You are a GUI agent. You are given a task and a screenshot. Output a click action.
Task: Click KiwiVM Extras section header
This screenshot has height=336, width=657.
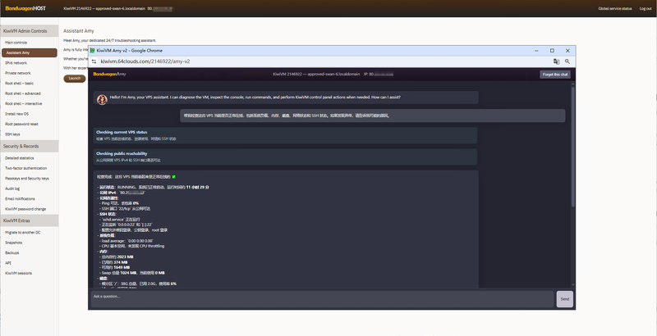(30, 220)
